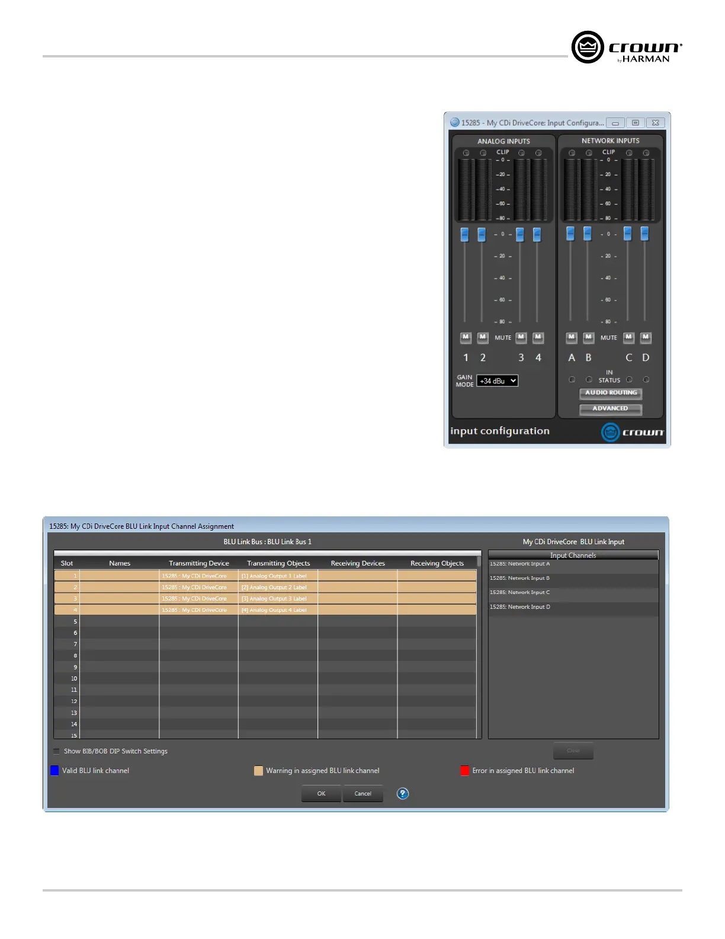725x939 pixels.
Task: Click the Names column header
Action: point(120,563)
